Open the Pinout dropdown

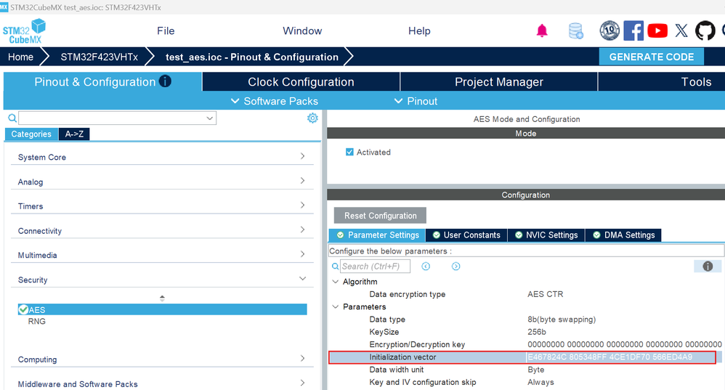(416, 101)
